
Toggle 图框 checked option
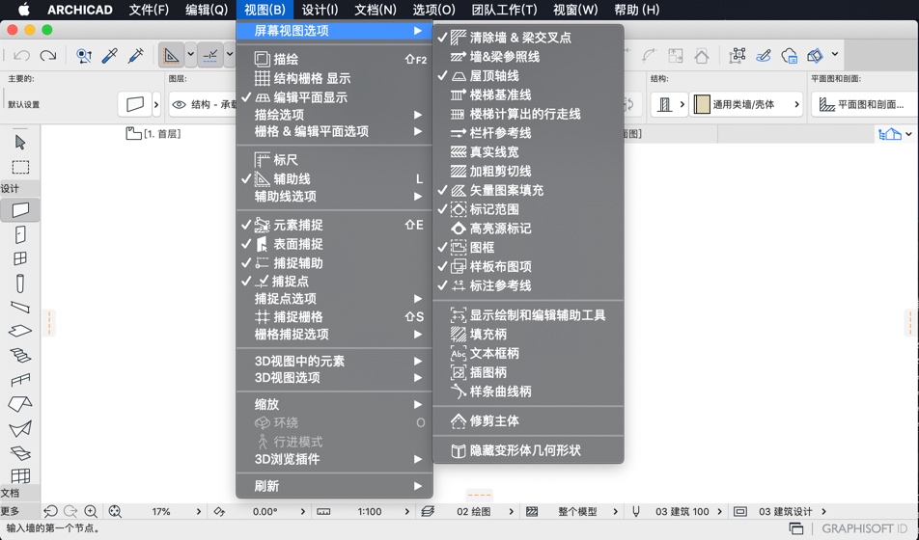[528, 247]
